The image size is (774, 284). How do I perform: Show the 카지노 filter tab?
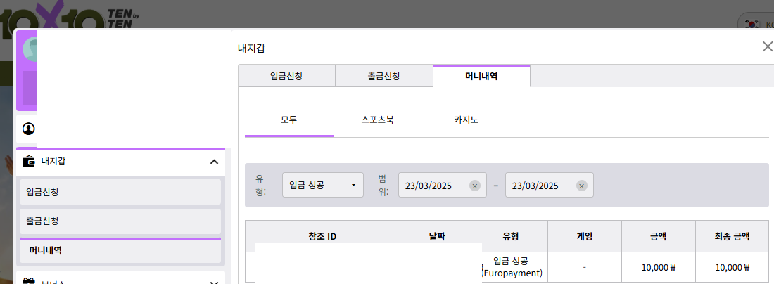[x=466, y=120]
